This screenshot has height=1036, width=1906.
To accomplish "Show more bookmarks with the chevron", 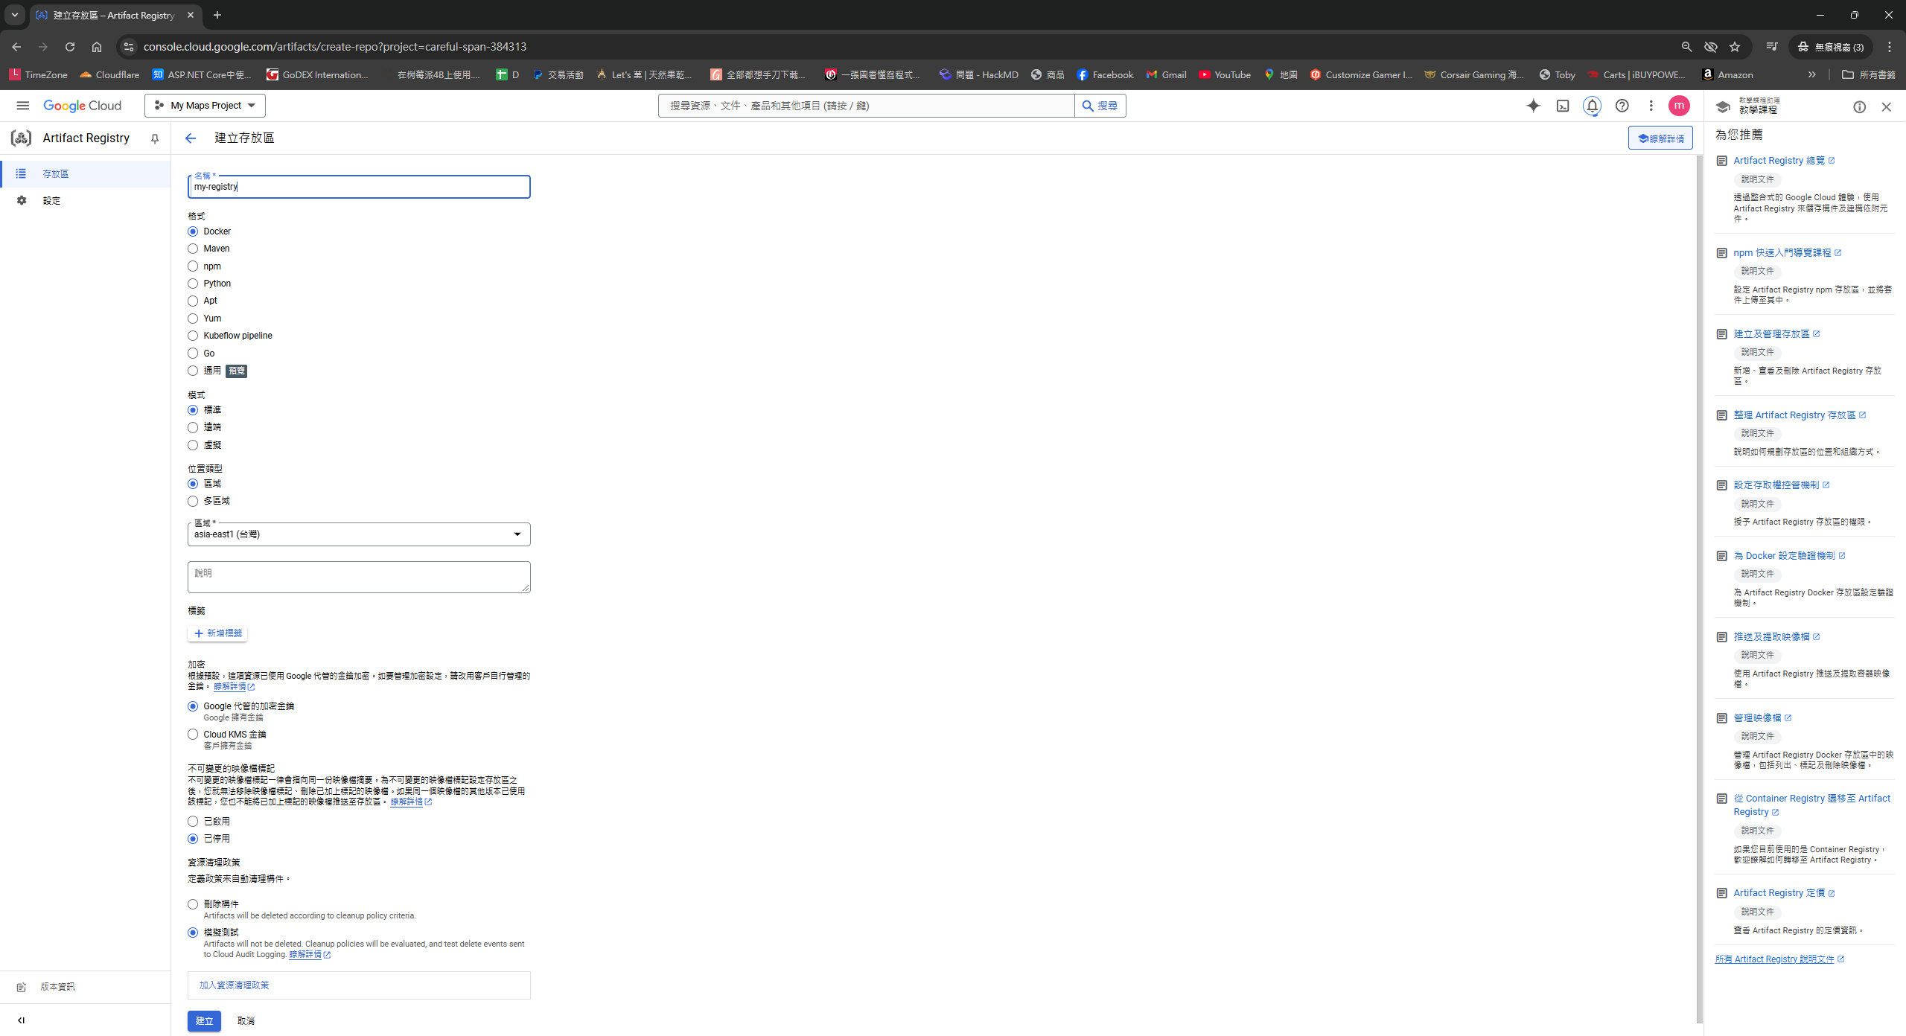I will (x=1812, y=74).
